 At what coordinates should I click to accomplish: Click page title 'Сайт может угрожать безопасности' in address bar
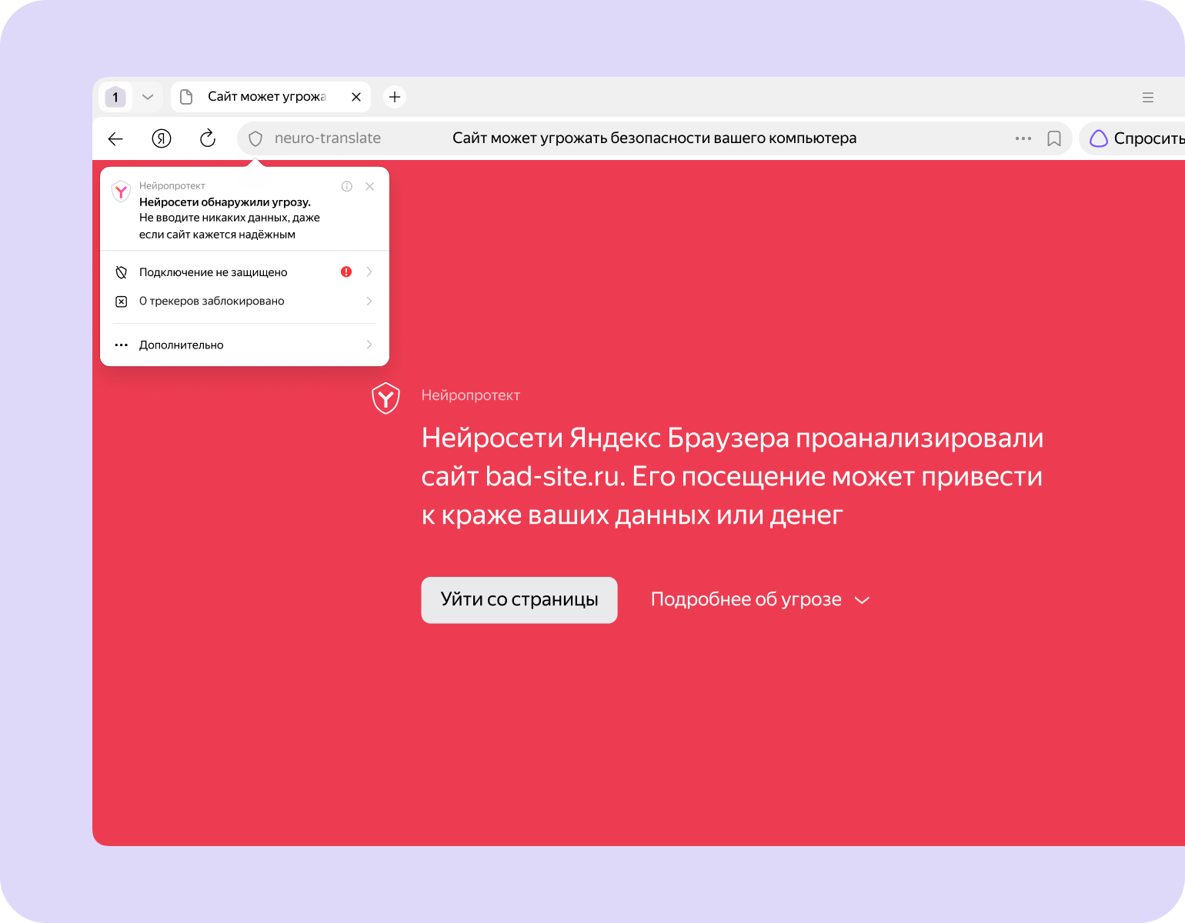coord(654,138)
